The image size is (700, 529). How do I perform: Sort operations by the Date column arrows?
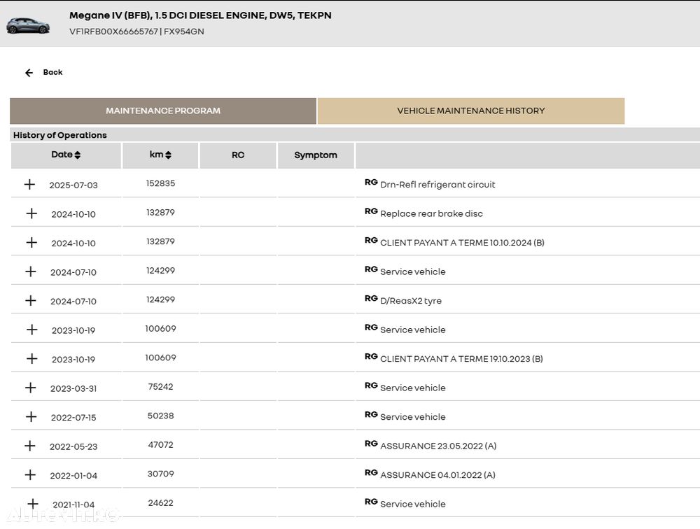78,155
